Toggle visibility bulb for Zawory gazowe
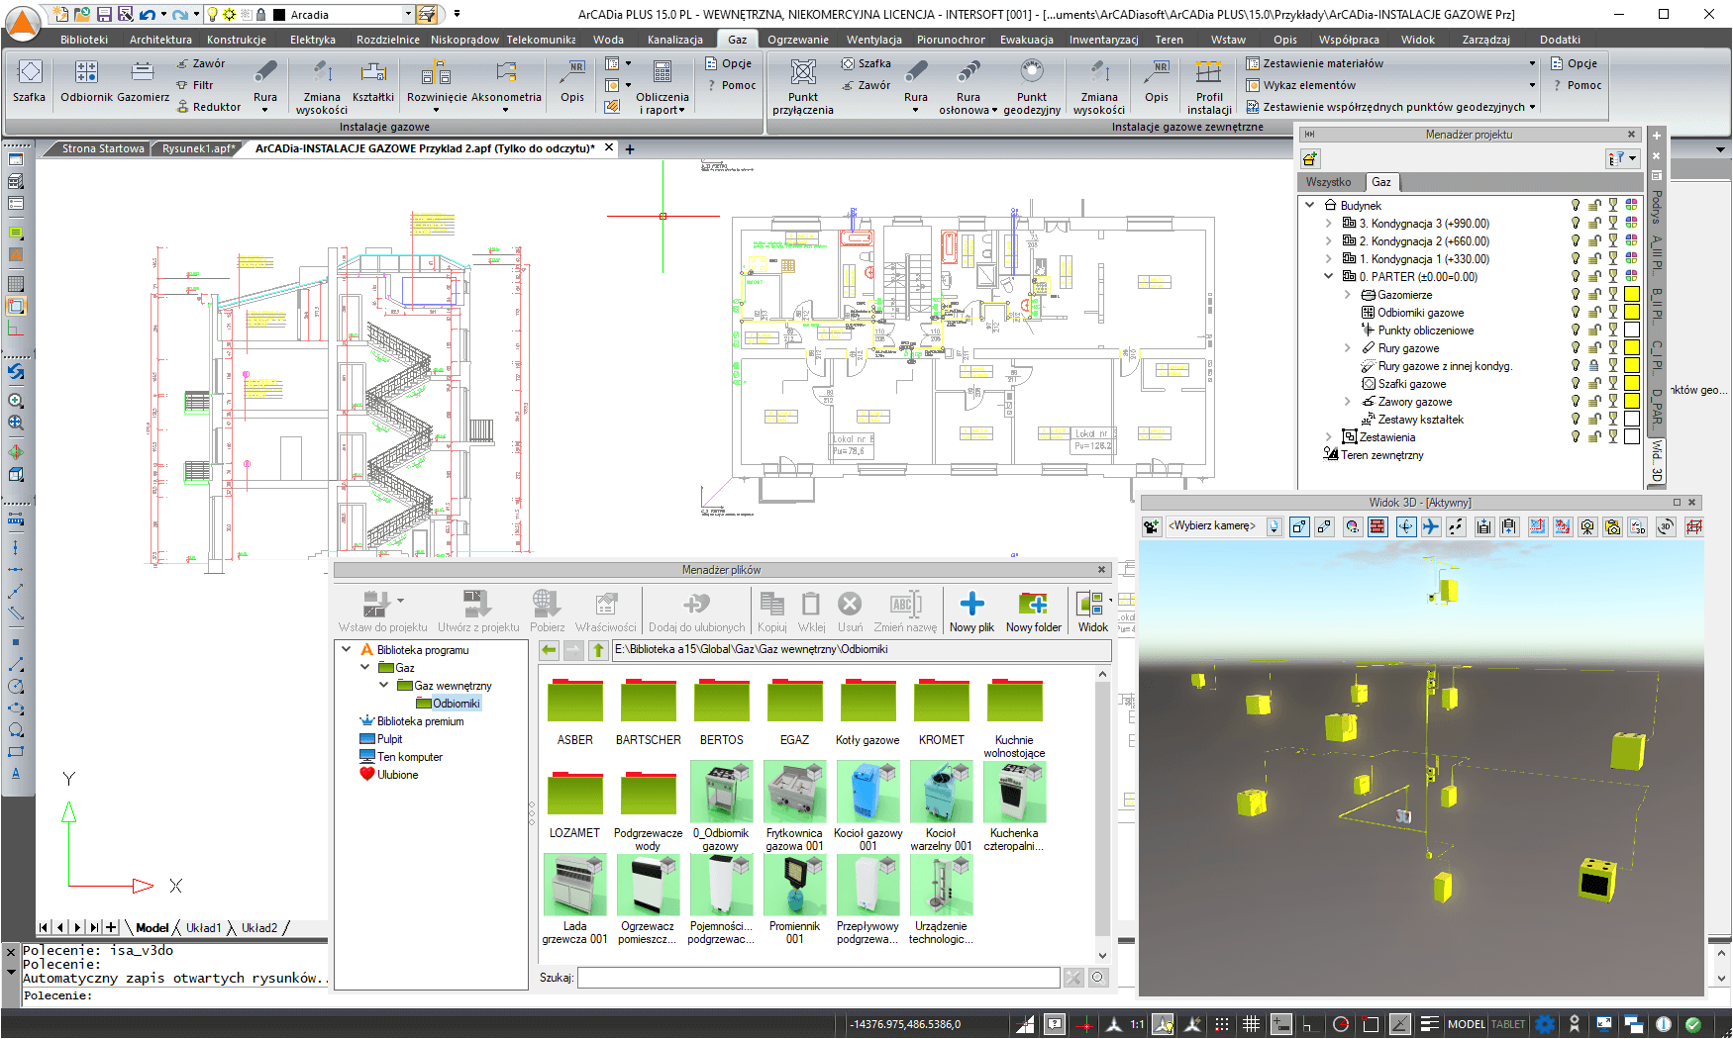Screen dimensions: 1733x1039 (1576, 401)
